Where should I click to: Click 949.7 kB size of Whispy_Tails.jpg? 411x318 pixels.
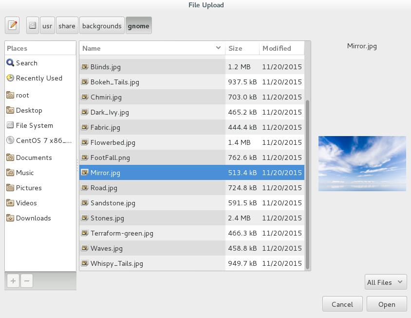242,263
